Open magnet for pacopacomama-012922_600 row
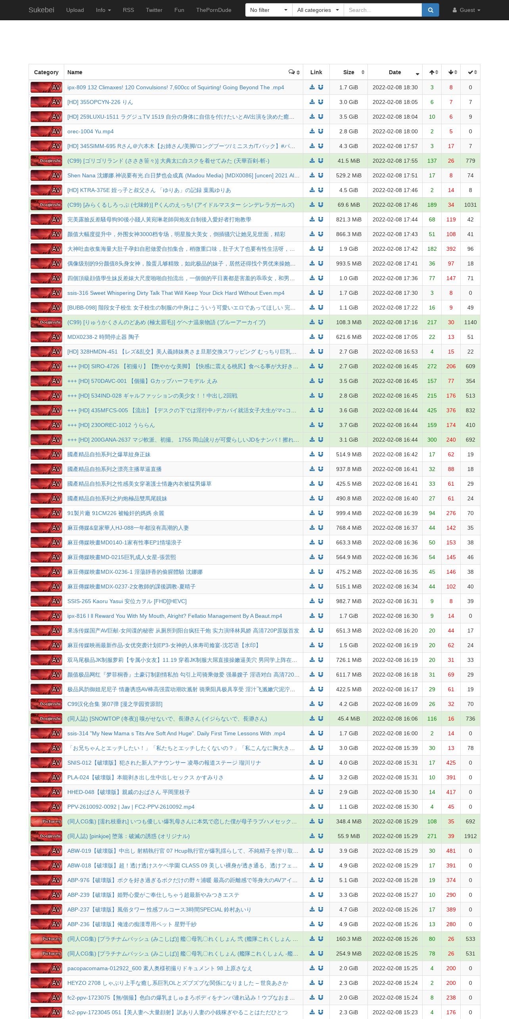Image resolution: width=509 pixels, height=1019 pixels. [321, 968]
